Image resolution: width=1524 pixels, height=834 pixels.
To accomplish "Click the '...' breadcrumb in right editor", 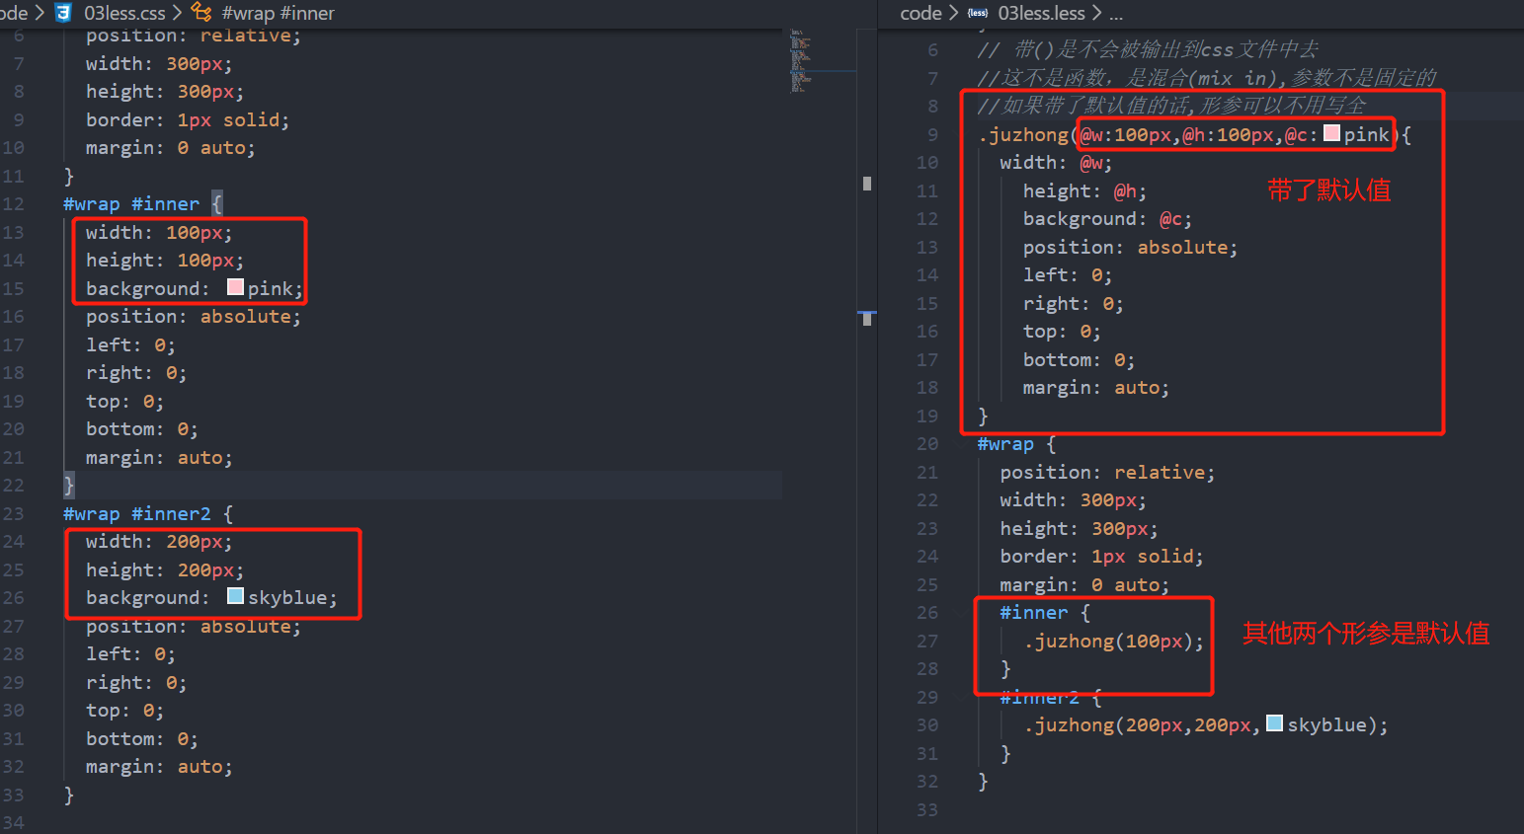I will click(1116, 13).
